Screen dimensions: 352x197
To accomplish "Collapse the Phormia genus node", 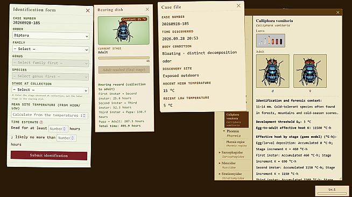I will pos(224,131).
